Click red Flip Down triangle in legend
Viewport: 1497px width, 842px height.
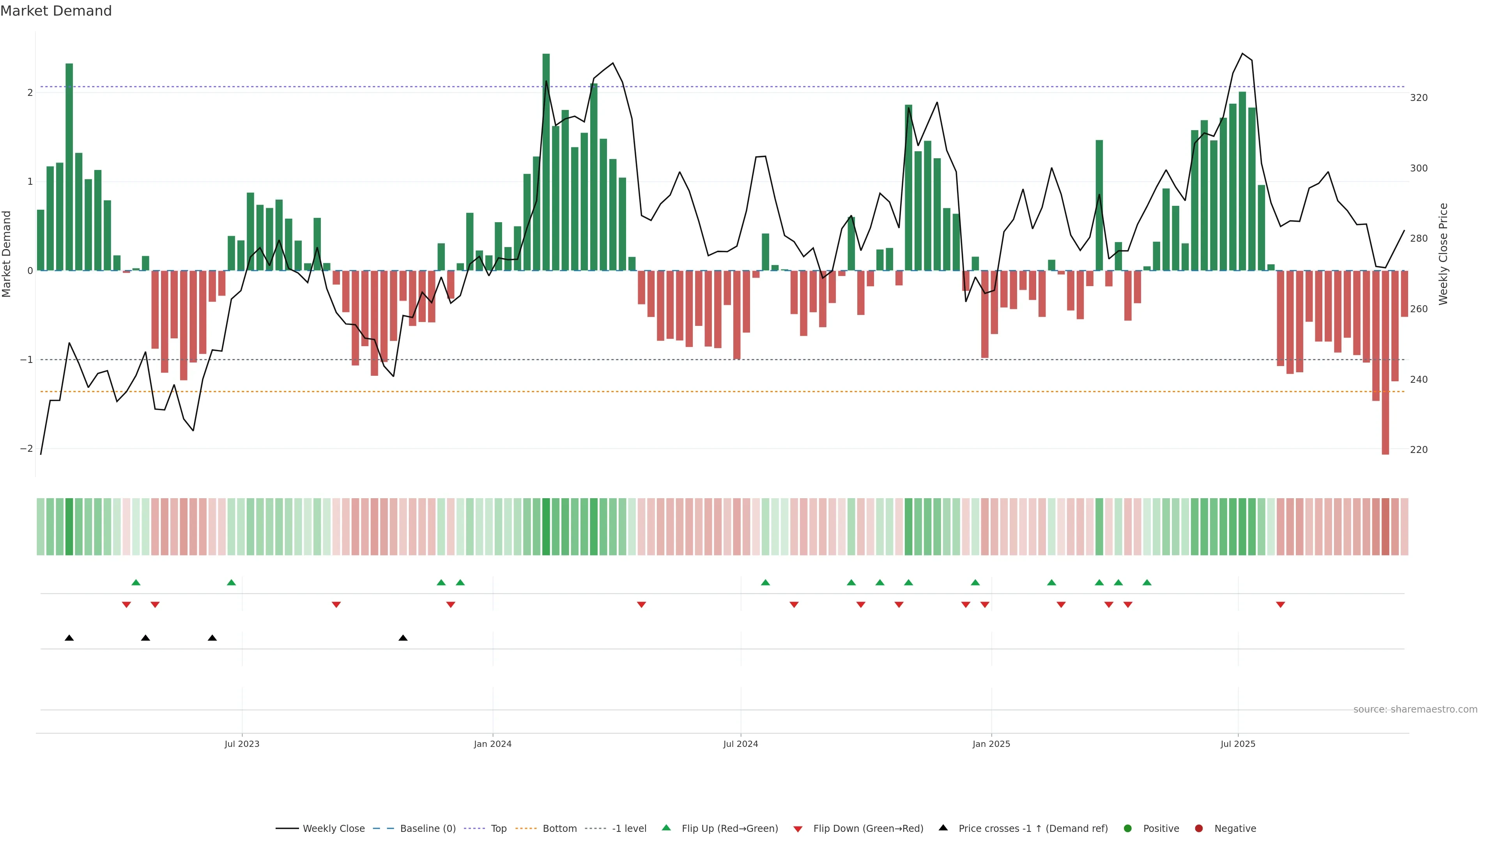(798, 829)
